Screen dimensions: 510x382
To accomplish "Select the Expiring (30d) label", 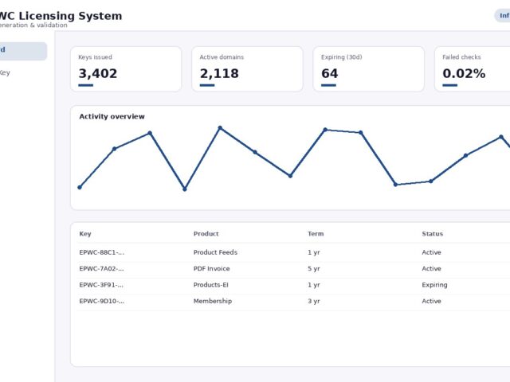I will point(342,57).
